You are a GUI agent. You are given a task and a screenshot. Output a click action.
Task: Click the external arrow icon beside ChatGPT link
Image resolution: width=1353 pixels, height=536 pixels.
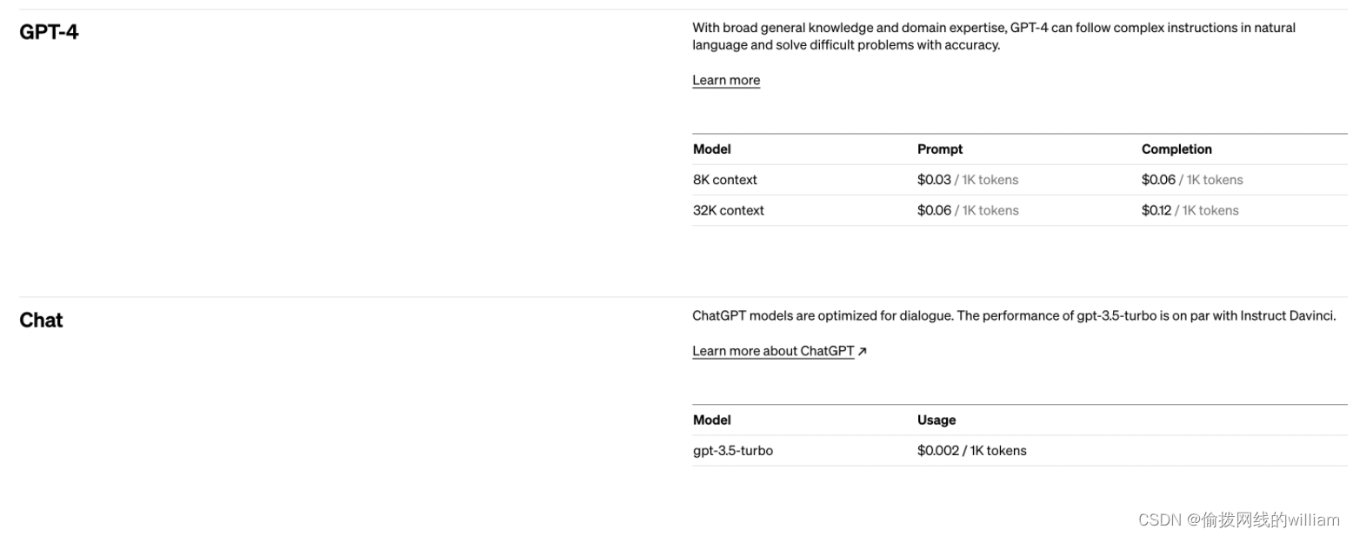point(863,351)
